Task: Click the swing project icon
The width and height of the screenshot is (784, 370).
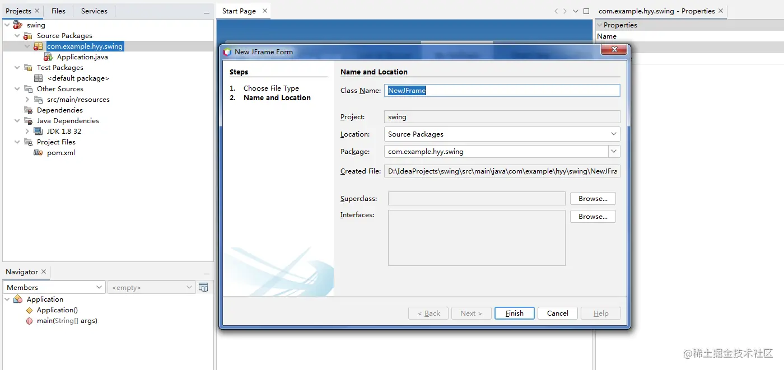Action: click(17, 25)
